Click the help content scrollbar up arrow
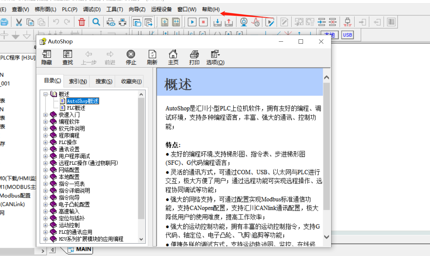This screenshot has height=256, width=430. pyautogui.click(x=327, y=77)
